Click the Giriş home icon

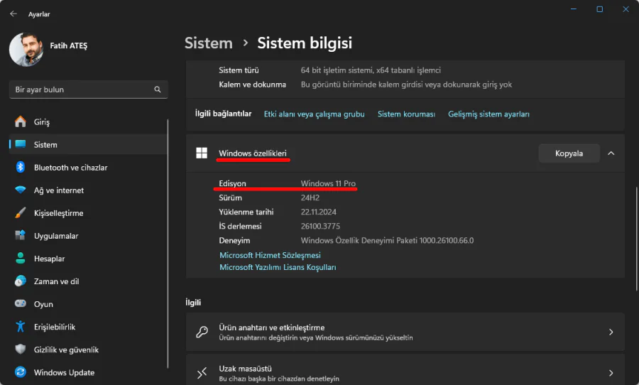[21, 121]
